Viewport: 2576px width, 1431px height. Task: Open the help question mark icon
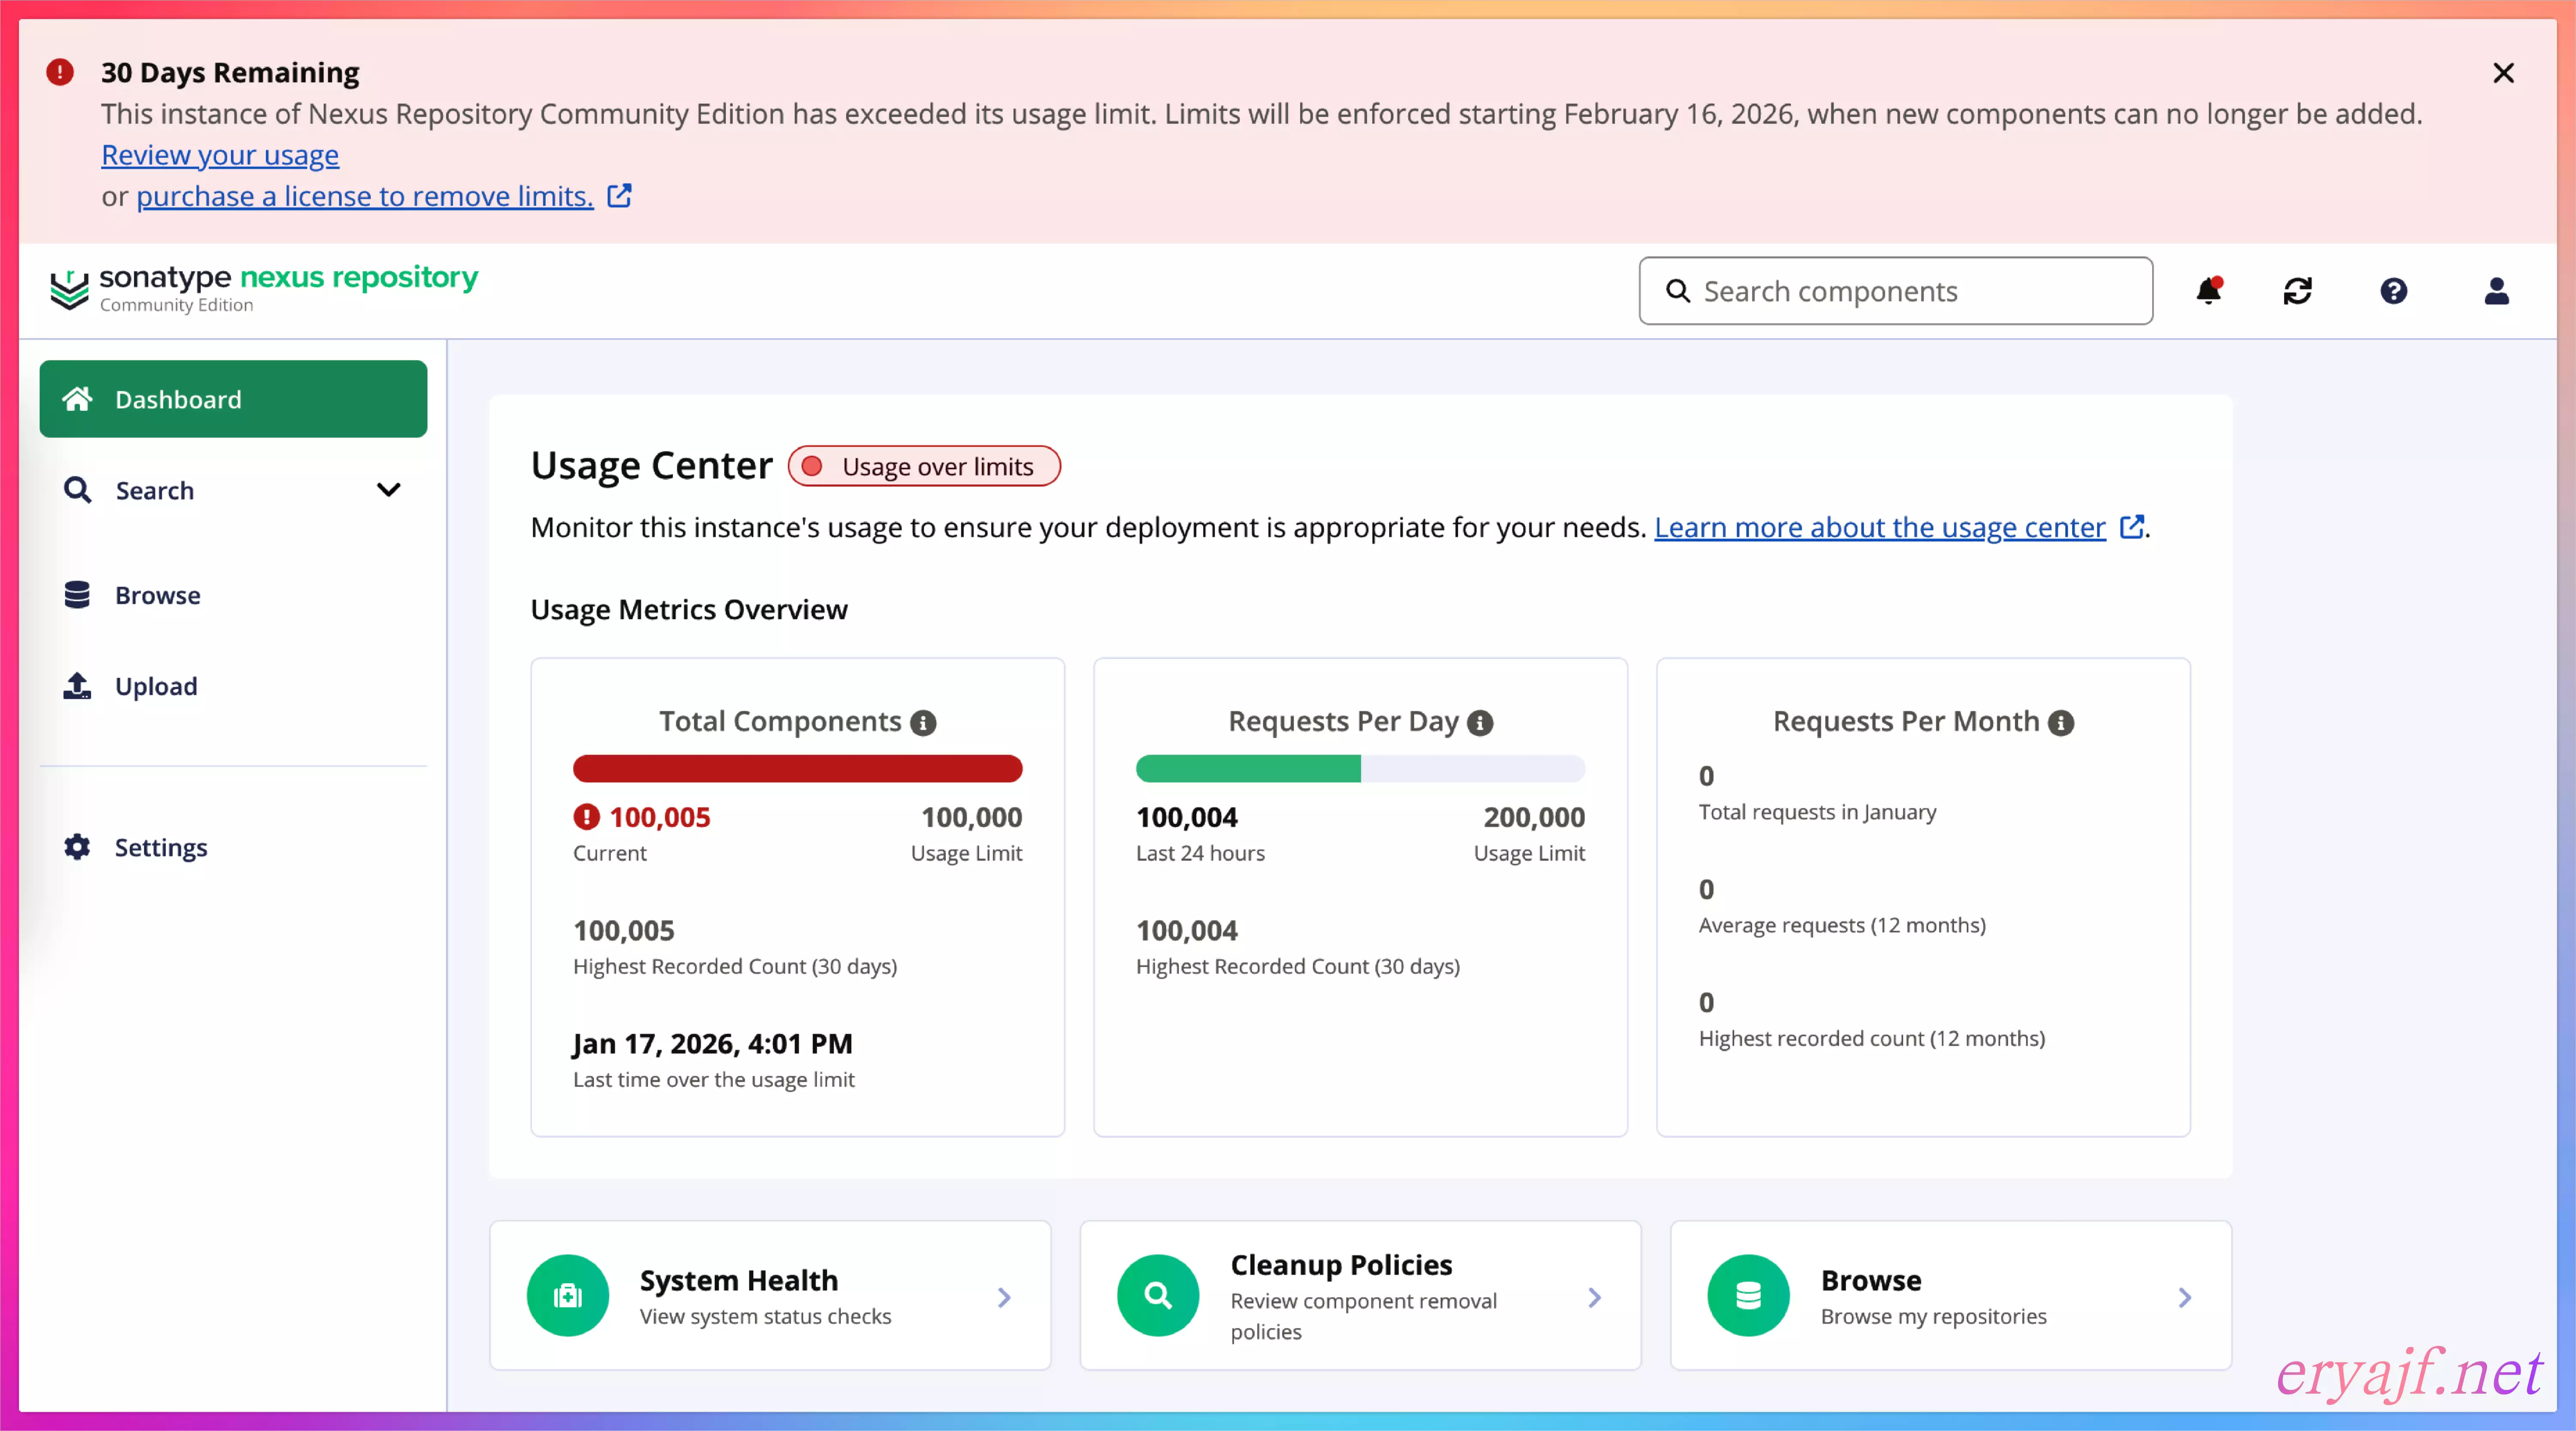(x=2393, y=291)
